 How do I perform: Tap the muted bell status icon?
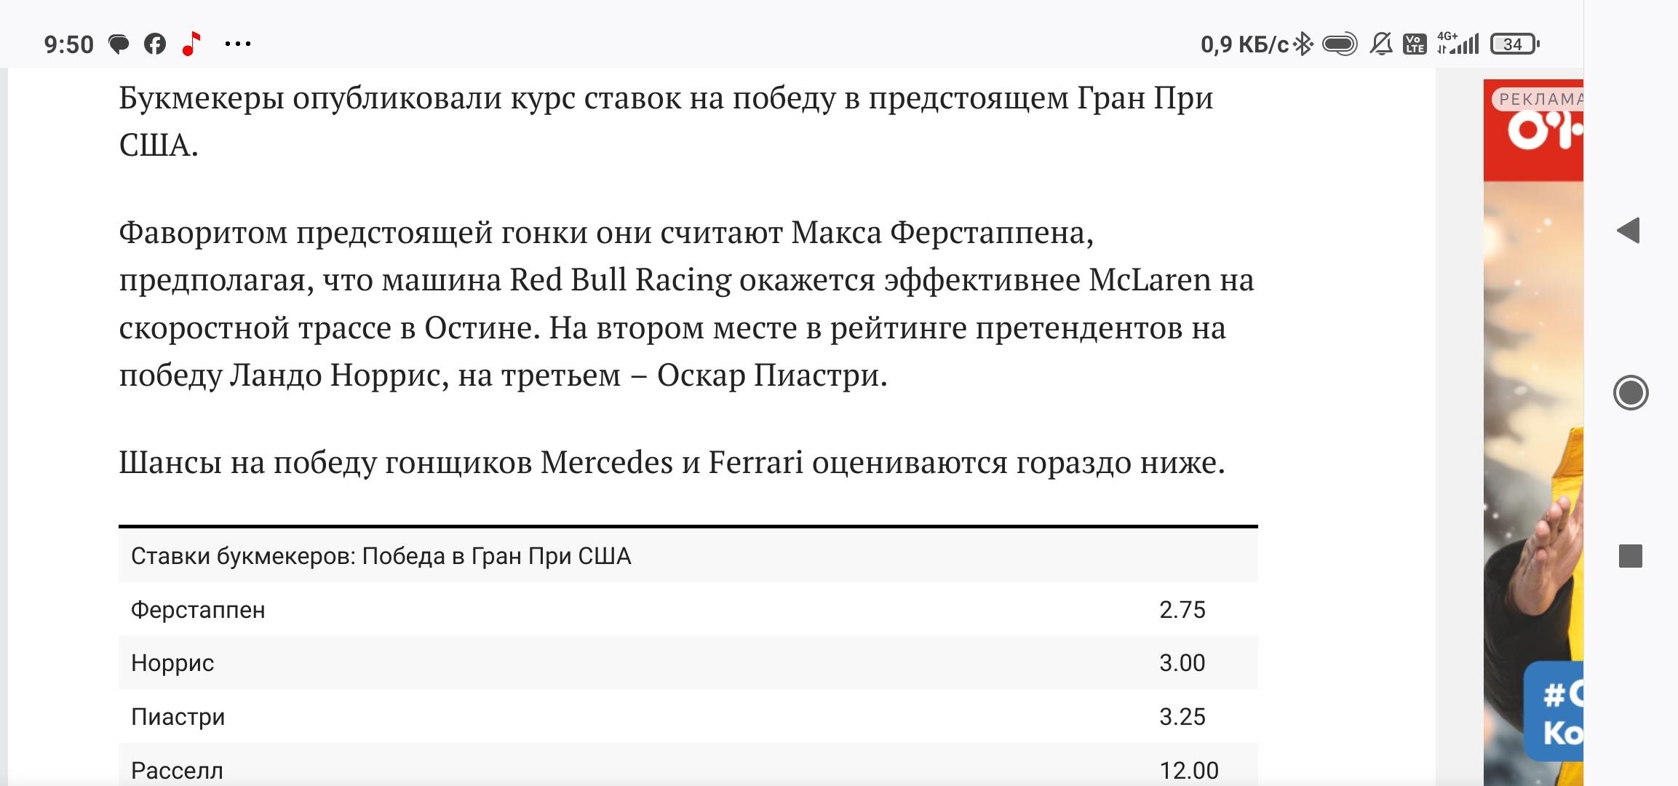pyautogui.click(x=1380, y=44)
